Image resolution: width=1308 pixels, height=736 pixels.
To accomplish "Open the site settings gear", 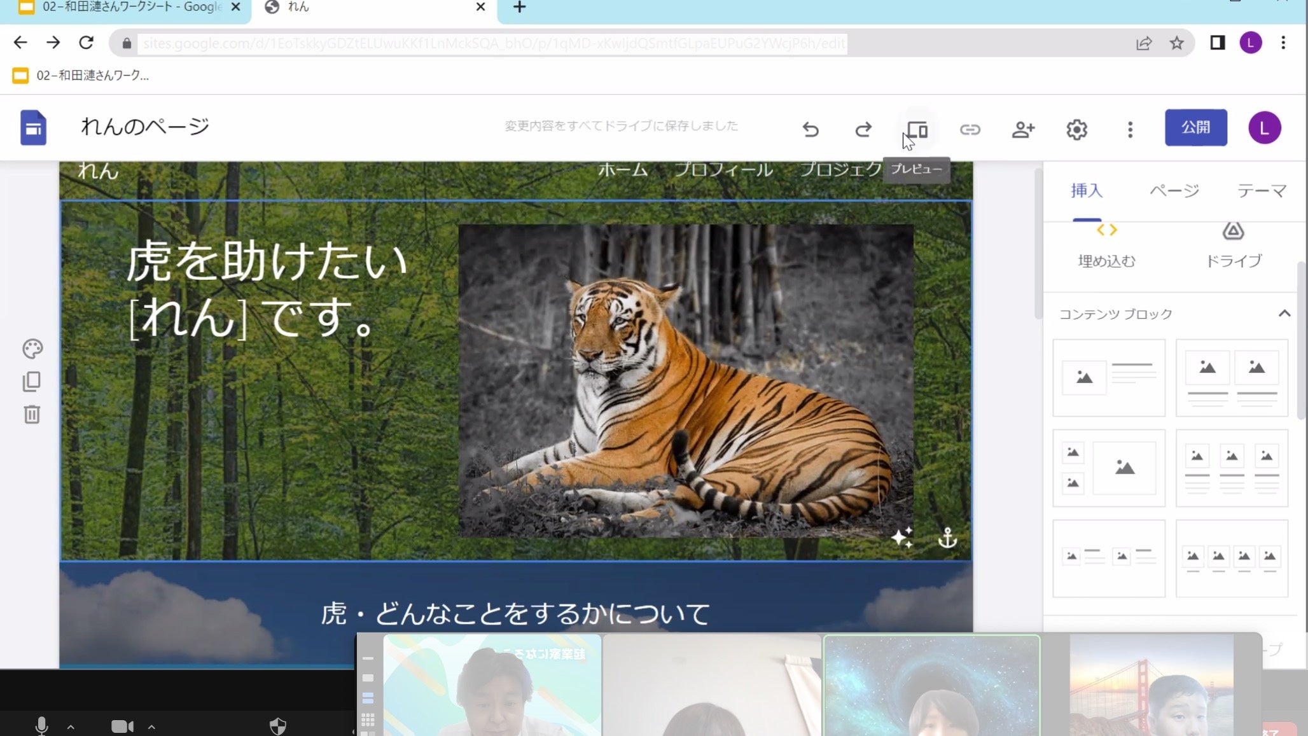I will click(1076, 130).
